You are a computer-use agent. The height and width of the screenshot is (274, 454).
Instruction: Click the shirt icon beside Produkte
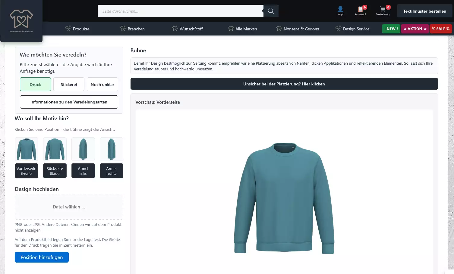point(68,29)
